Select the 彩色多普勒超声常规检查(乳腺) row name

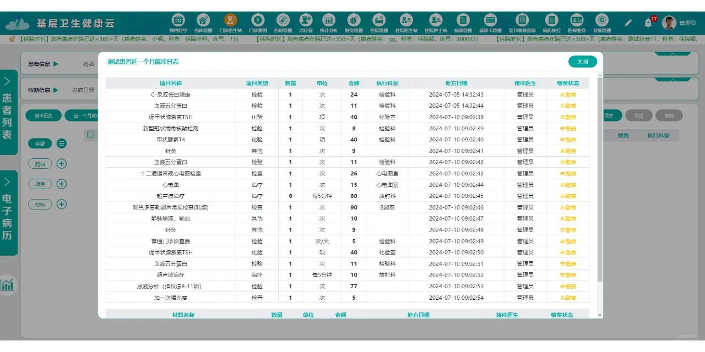point(170,207)
